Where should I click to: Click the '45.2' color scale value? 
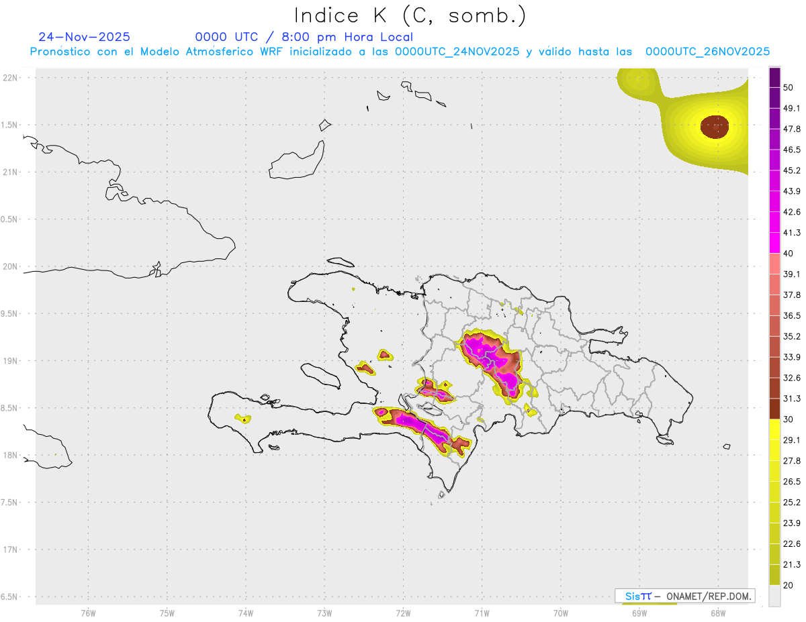click(x=792, y=170)
